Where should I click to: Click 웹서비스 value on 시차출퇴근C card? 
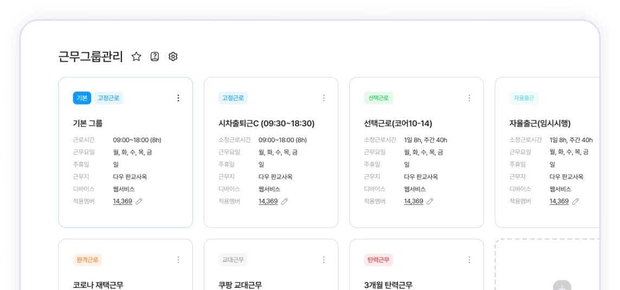tap(269, 189)
